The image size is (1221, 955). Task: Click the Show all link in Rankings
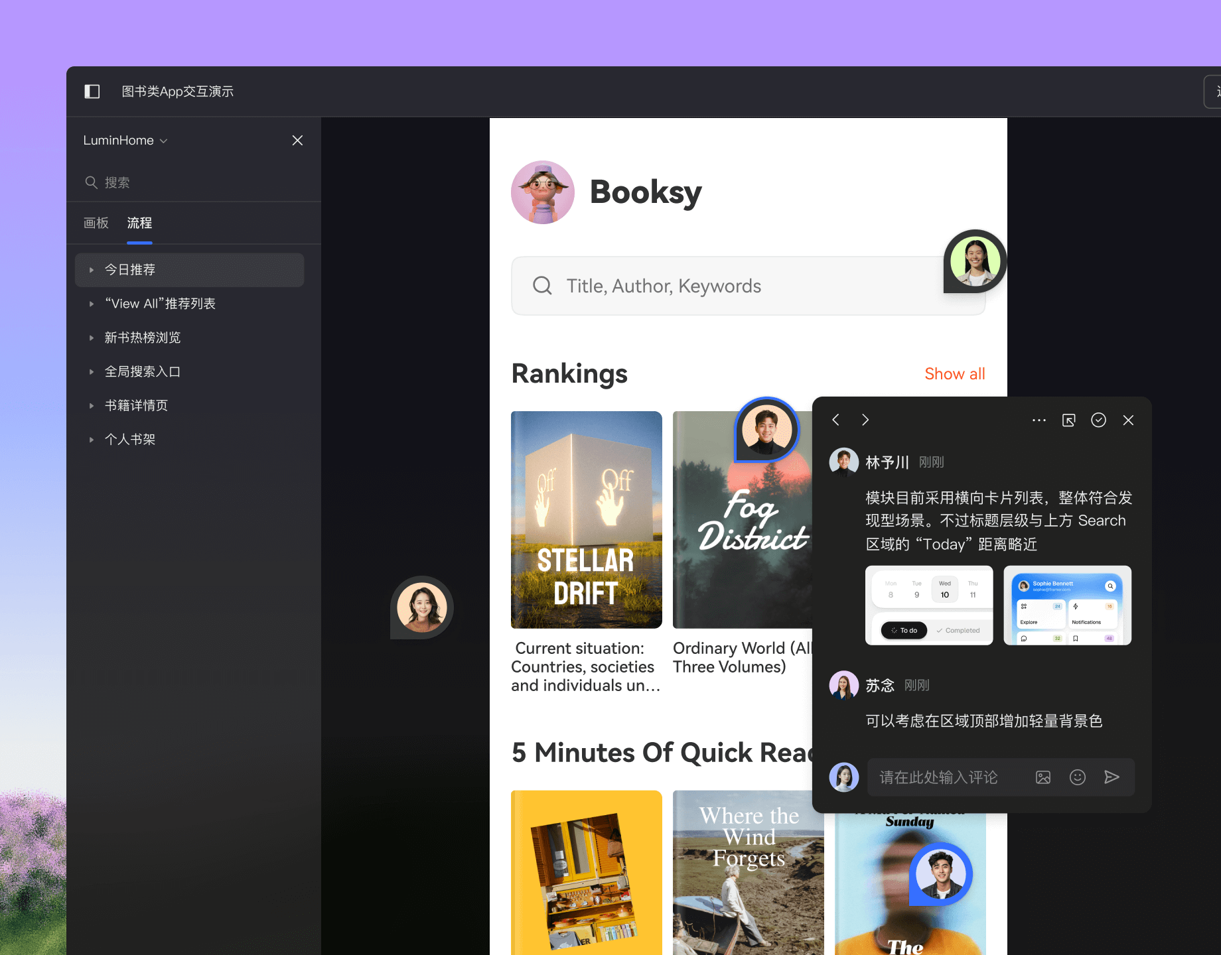(x=954, y=374)
